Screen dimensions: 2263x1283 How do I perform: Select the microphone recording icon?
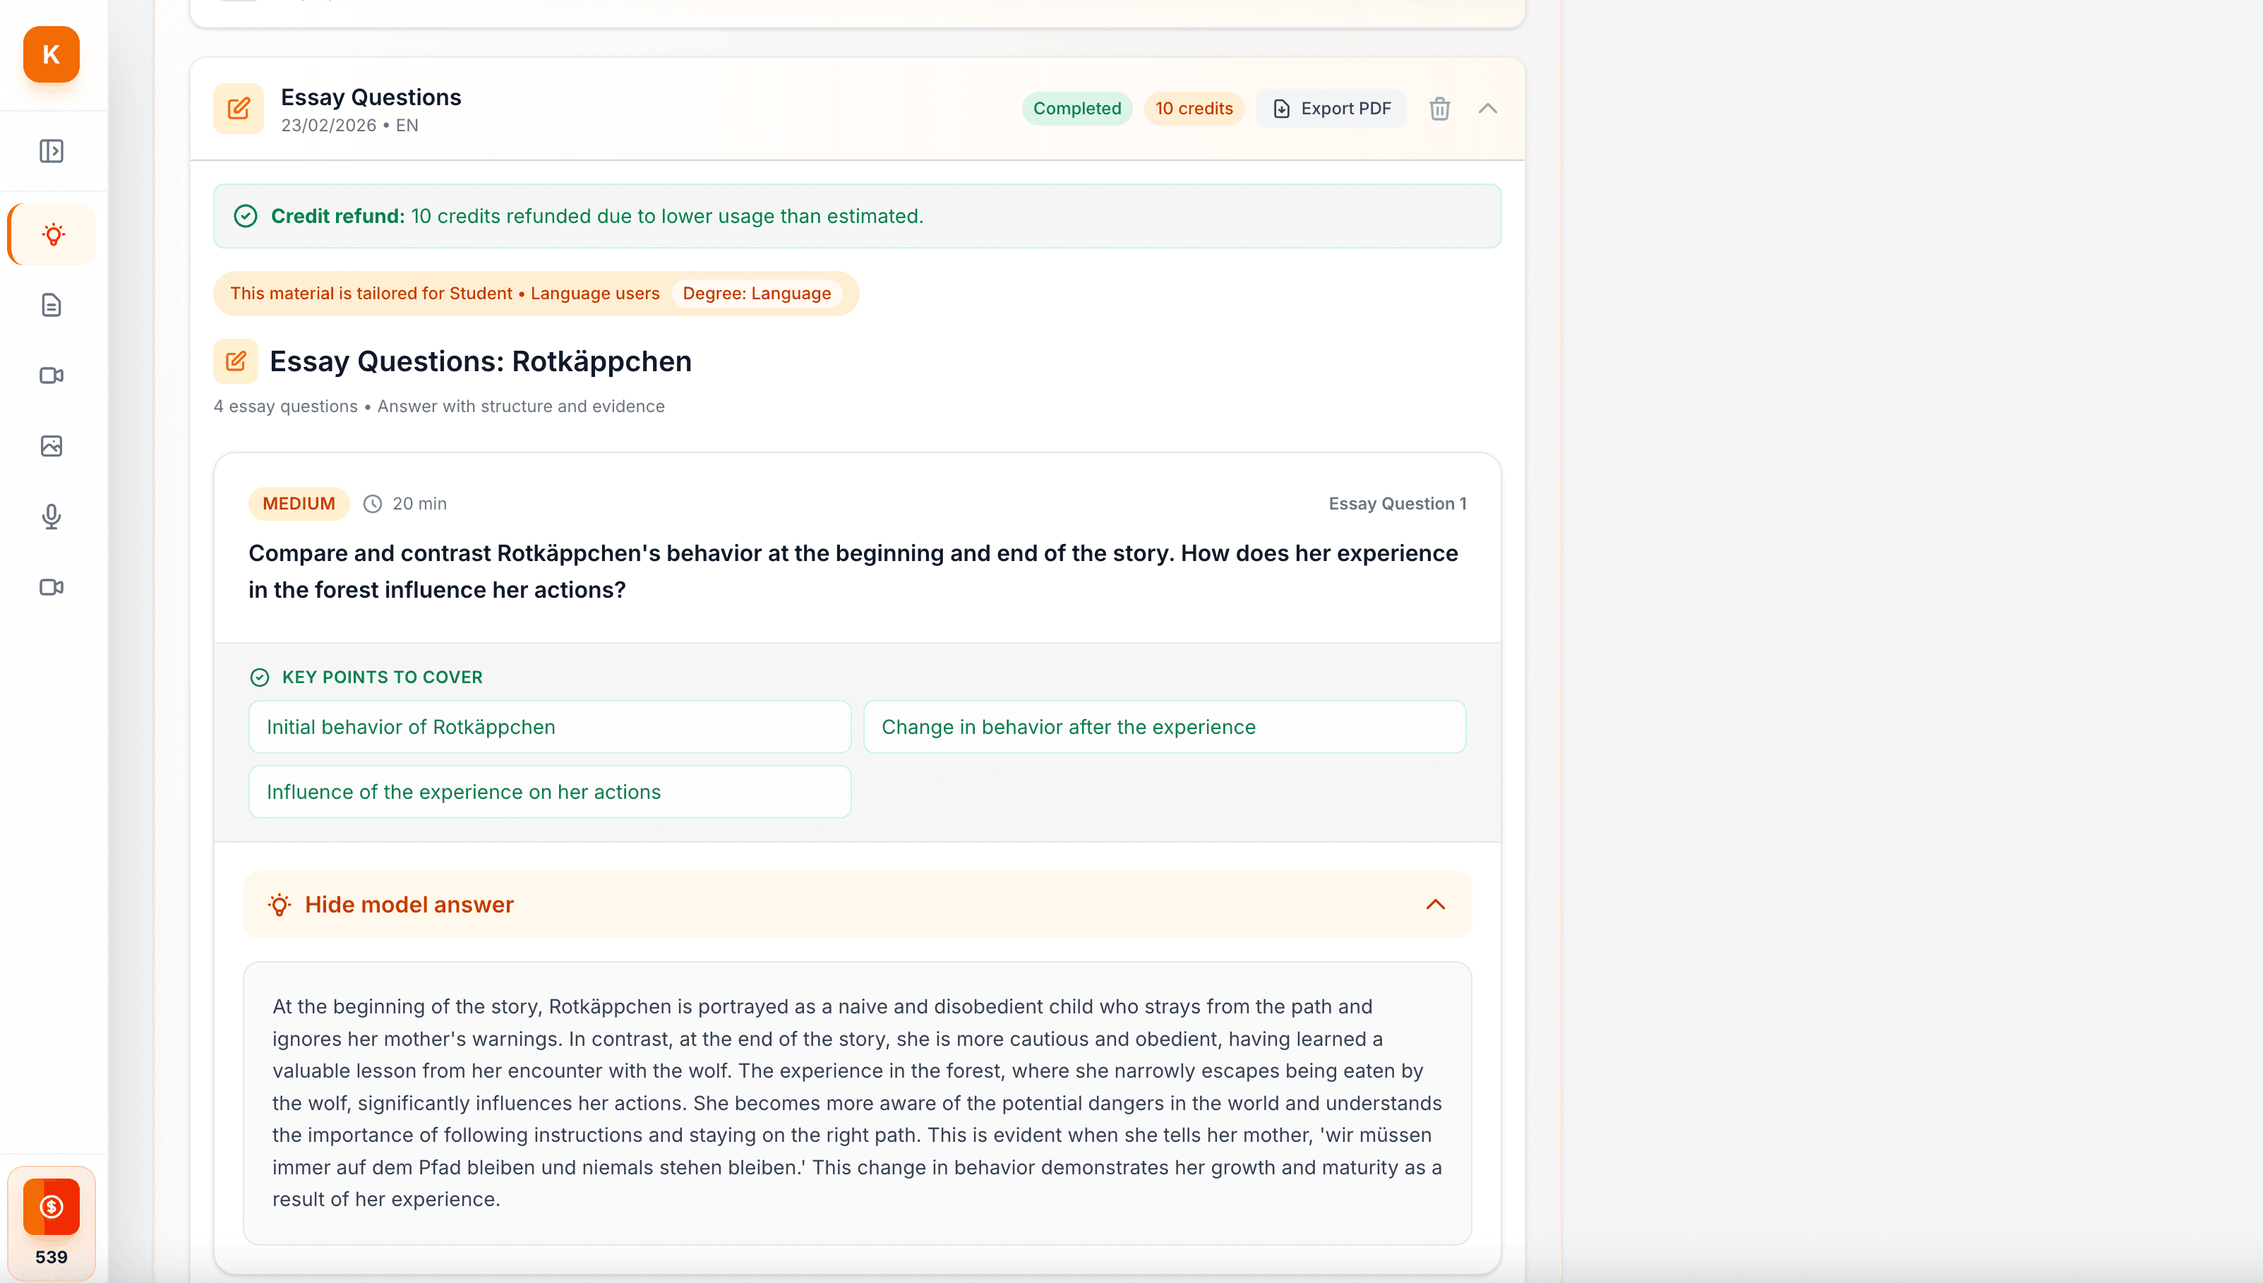[50, 517]
